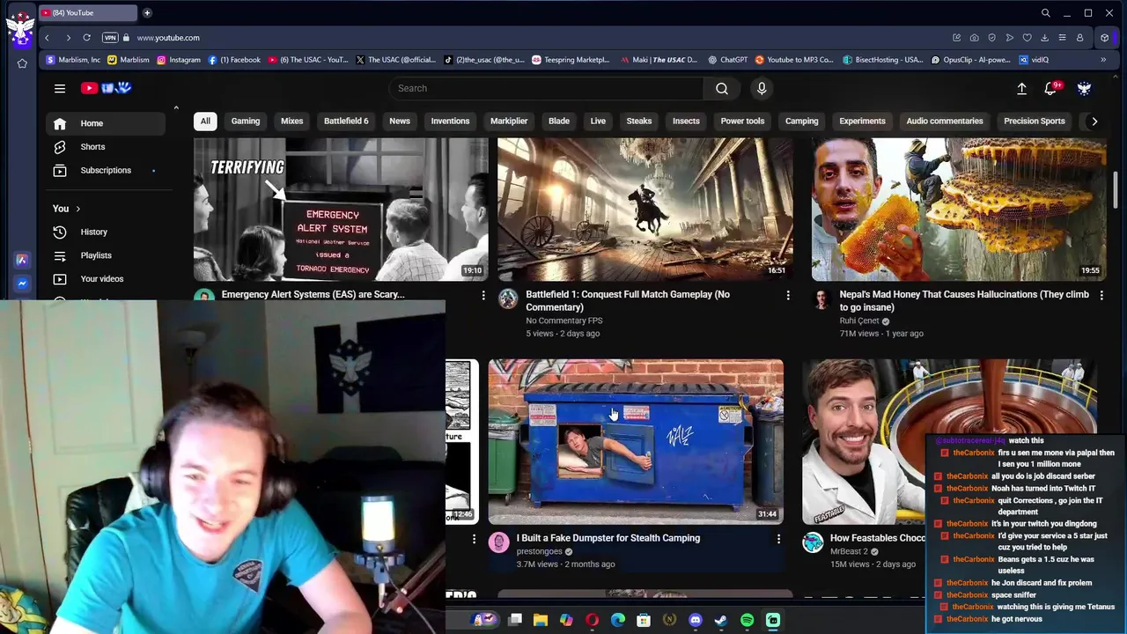
Task: Open History in YouTube sidebar
Action: tap(106, 232)
